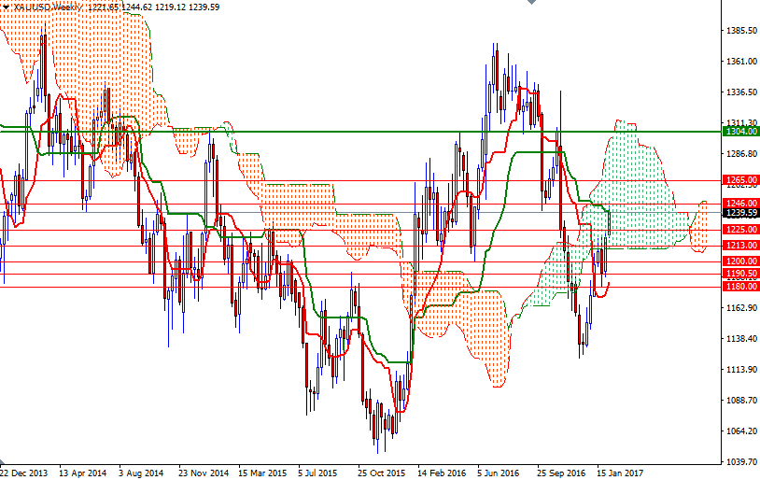Select the red 1265.00 price label
The image size is (760, 480).
pos(739,179)
